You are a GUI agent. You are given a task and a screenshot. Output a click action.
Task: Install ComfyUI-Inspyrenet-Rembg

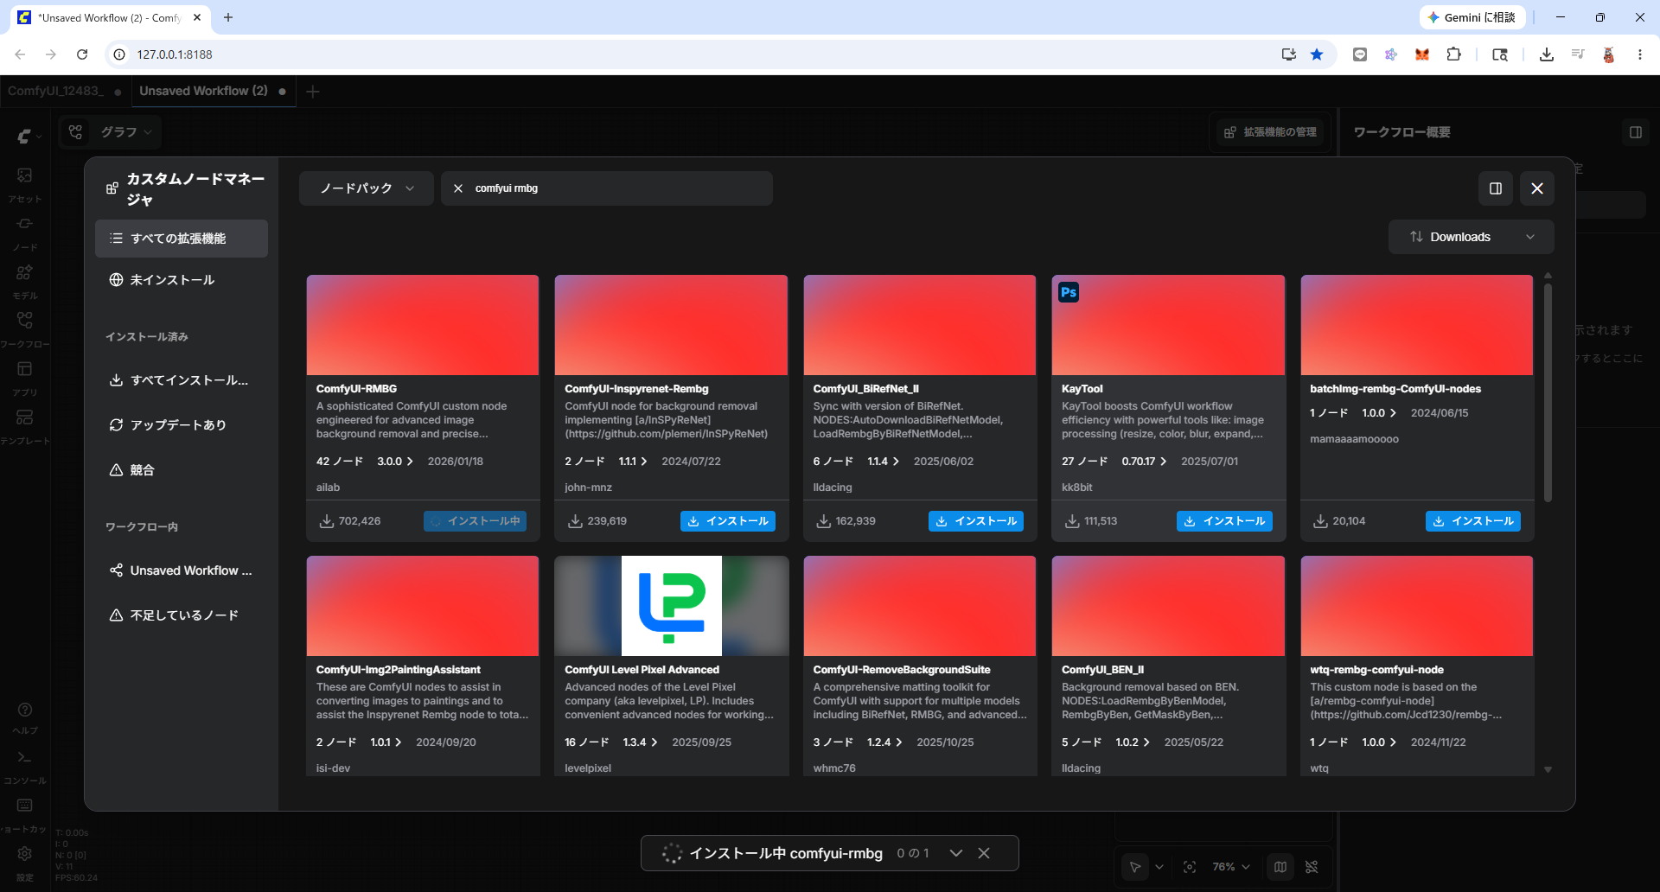pos(728,521)
